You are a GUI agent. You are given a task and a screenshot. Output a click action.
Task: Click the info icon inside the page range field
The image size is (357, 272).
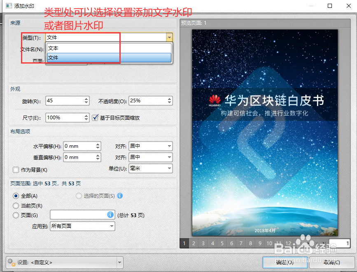(x=110, y=215)
